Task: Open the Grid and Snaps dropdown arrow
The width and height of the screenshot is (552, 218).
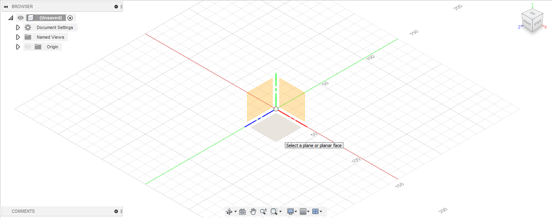Action: [x=309, y=212]
